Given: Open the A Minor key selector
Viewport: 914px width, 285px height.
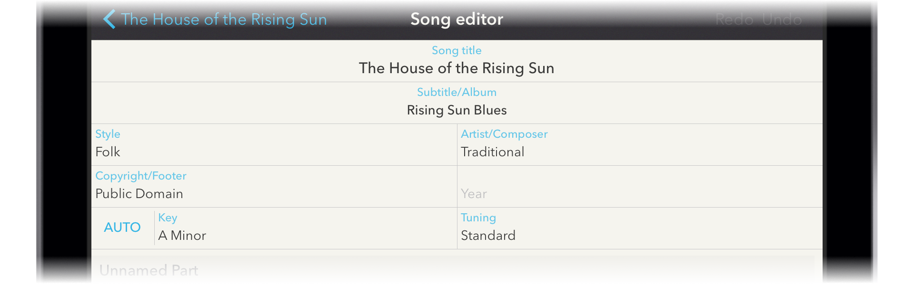Looking at the screenshot, I should (182, 236).
